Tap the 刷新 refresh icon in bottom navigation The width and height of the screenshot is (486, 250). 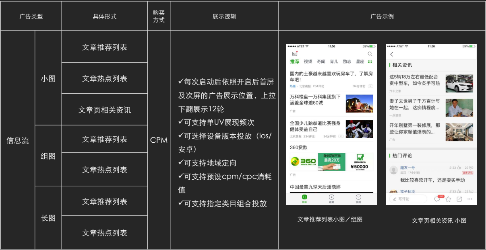[304, 197]
